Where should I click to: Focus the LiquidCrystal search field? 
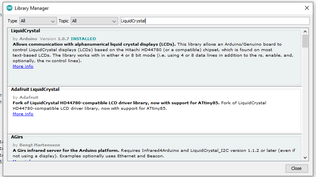(214, 21)
